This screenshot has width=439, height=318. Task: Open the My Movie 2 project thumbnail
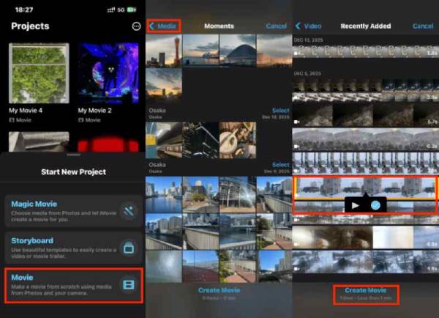(x=108, y=73)
